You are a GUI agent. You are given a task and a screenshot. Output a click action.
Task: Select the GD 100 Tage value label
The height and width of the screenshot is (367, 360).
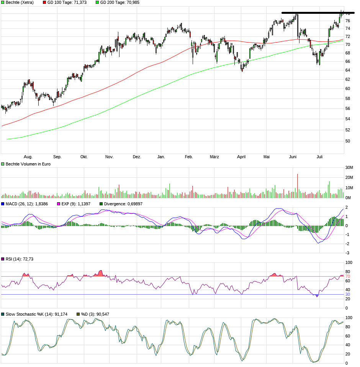click(x=67, y=2)
